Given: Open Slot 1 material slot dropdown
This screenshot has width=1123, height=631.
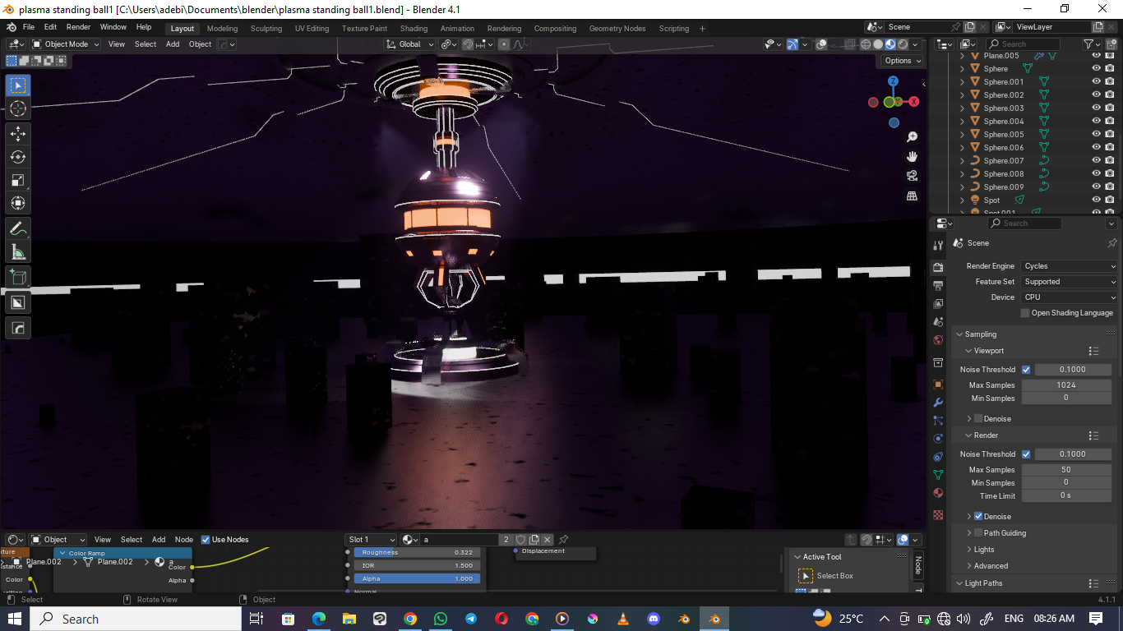Looking at the screenshot, I should [371, 540].
